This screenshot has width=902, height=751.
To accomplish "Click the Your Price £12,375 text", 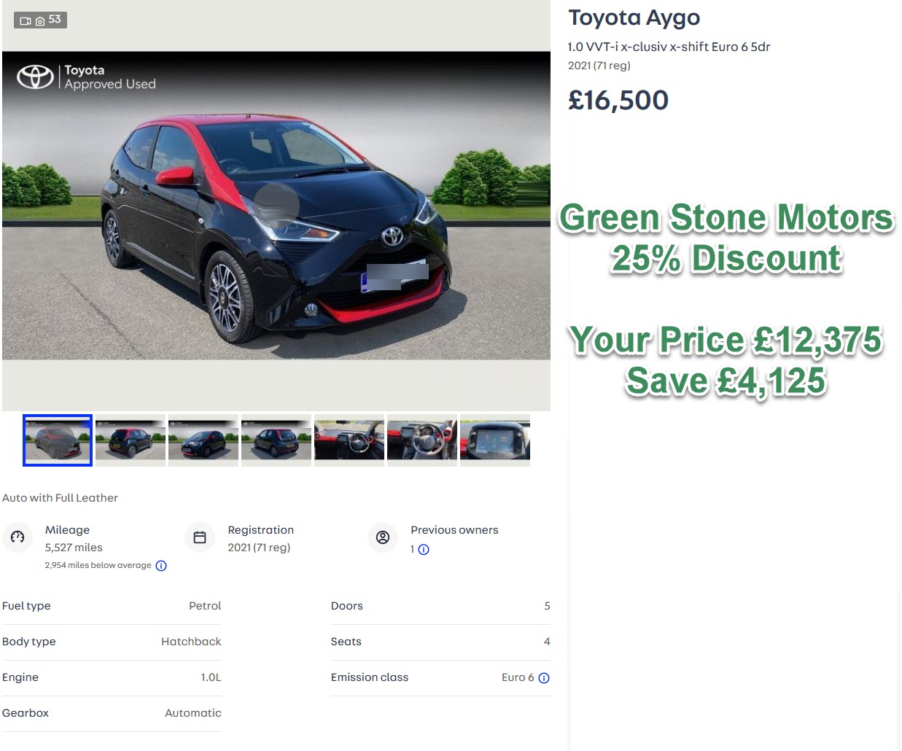I will [x=726, y=340].
